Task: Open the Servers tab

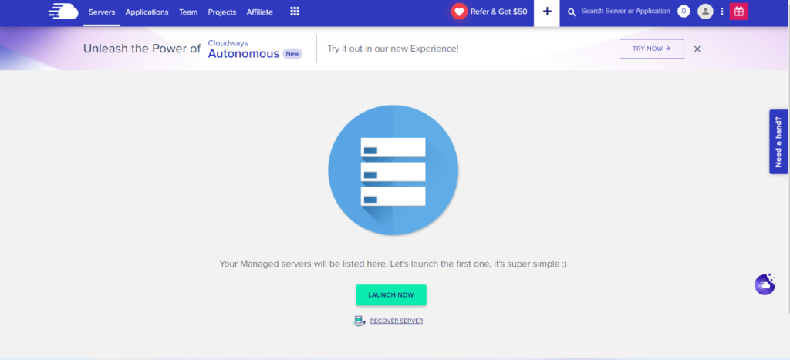Action: [x=101, y=12]
